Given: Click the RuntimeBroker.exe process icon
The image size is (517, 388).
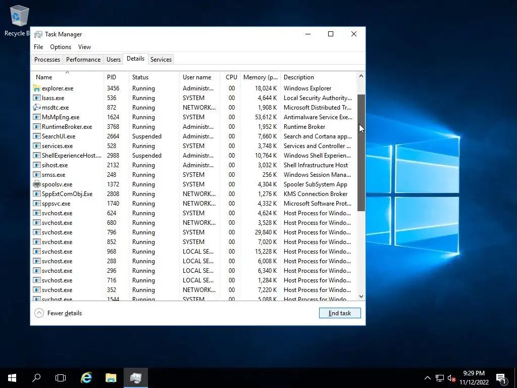Looking at the screenshot, I should click(x=36, y=126).
